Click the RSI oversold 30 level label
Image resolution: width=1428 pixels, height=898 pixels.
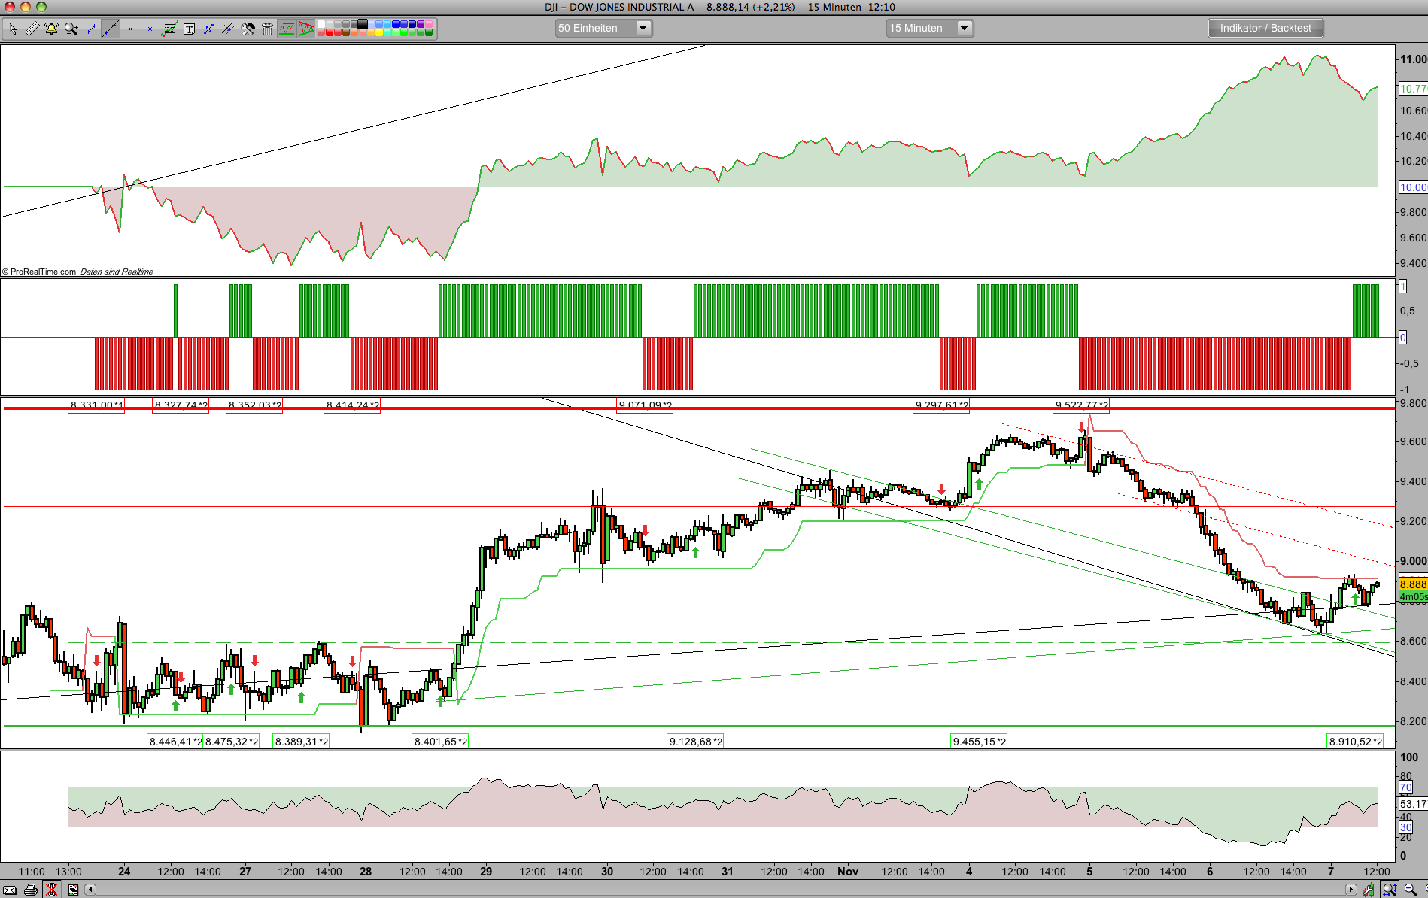[x=1405, y=827]
